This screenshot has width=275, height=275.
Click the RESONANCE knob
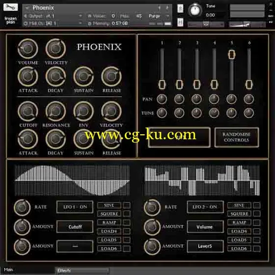pyautogui.click(x=56, y=111)
